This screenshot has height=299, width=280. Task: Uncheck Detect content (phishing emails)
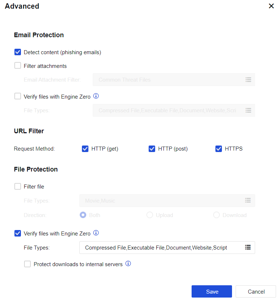(x=18, y=52)
